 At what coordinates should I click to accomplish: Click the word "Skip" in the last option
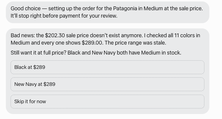pos(19,101)
